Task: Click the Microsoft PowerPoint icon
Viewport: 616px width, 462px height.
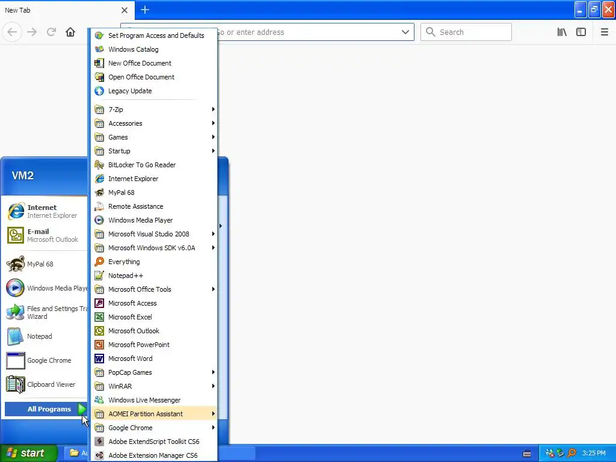Action: coord(99,345)
